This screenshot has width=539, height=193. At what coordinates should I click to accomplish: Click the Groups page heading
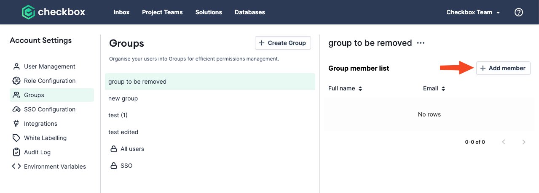point(126,43)
